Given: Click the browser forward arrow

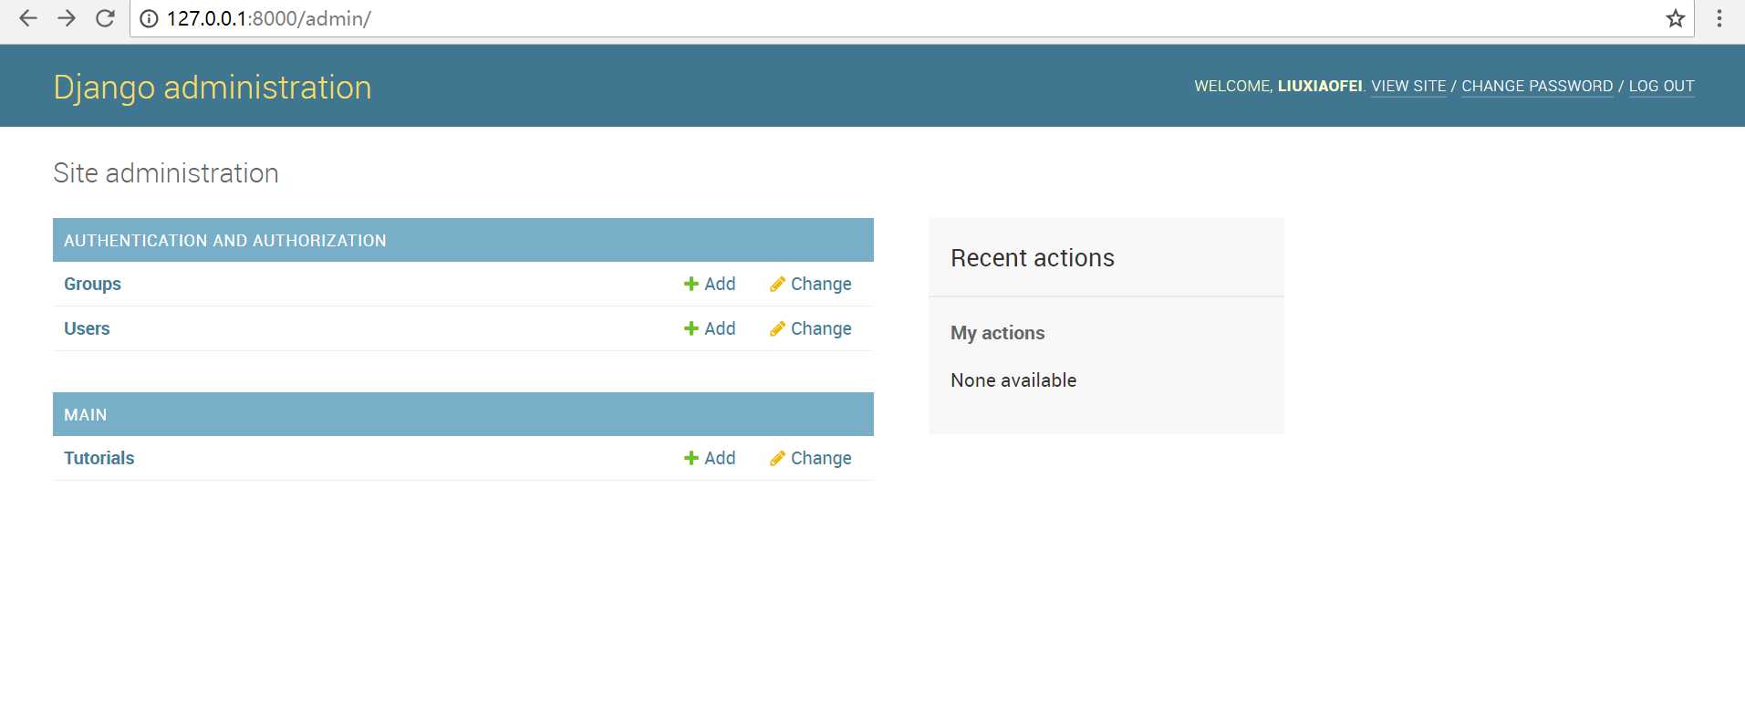Looking at the screenshot, I should click(x=67, y=18).
